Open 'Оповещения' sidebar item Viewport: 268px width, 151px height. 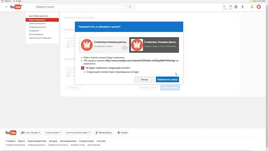pyautogui.click(x=34, y=31)
